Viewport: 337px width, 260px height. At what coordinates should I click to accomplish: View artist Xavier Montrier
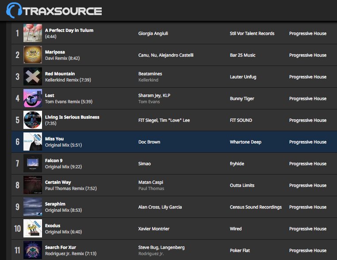point(154,229)
